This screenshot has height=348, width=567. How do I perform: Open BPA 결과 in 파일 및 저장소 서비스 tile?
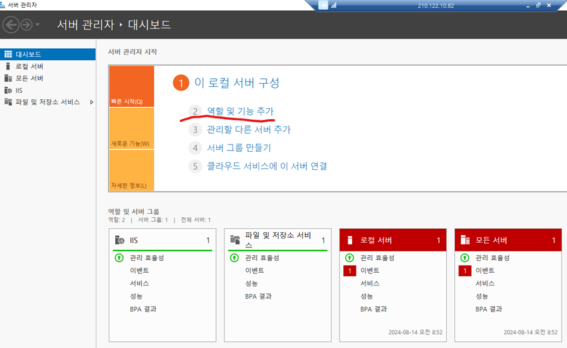(258, 296)
